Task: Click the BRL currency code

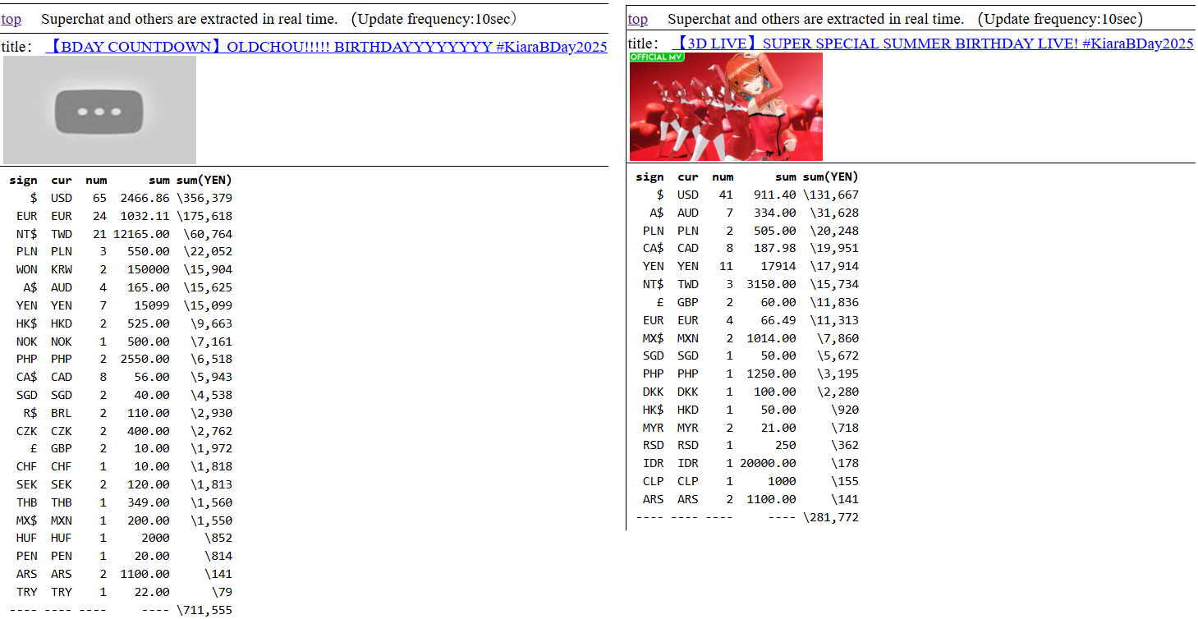Action: pyautogui.click(x=62, y=413)
